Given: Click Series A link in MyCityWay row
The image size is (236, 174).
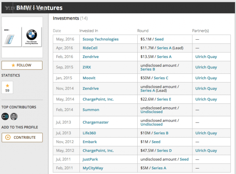Looking at the screenshot, I should point(159,168).
